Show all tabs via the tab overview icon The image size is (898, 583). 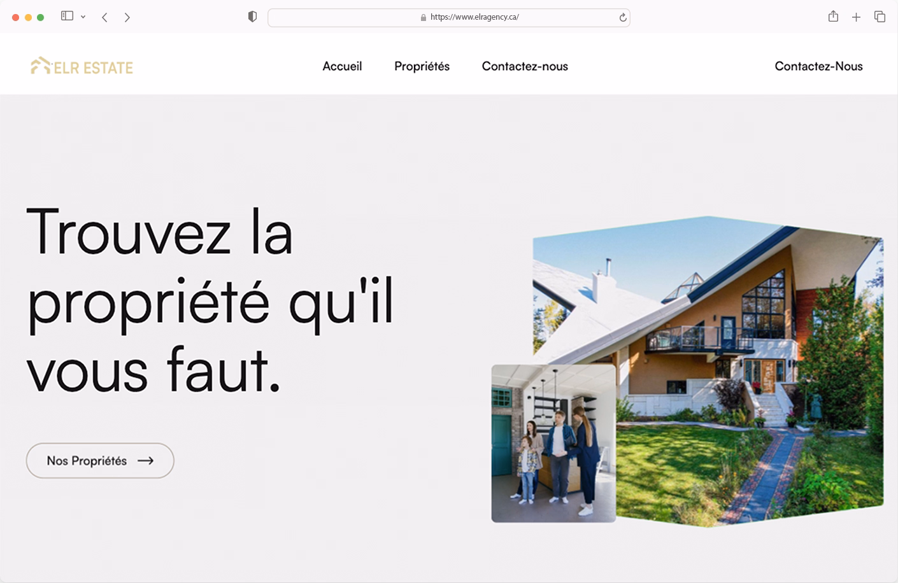[878, 17]
